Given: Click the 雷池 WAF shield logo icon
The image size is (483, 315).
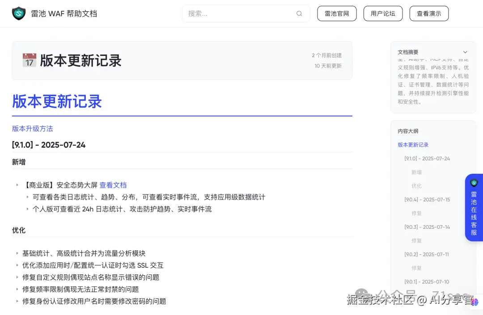Looking at the screenshot, I should tap(18, 13).
